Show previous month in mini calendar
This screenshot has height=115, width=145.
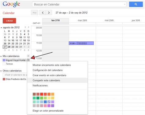[25, 27]
